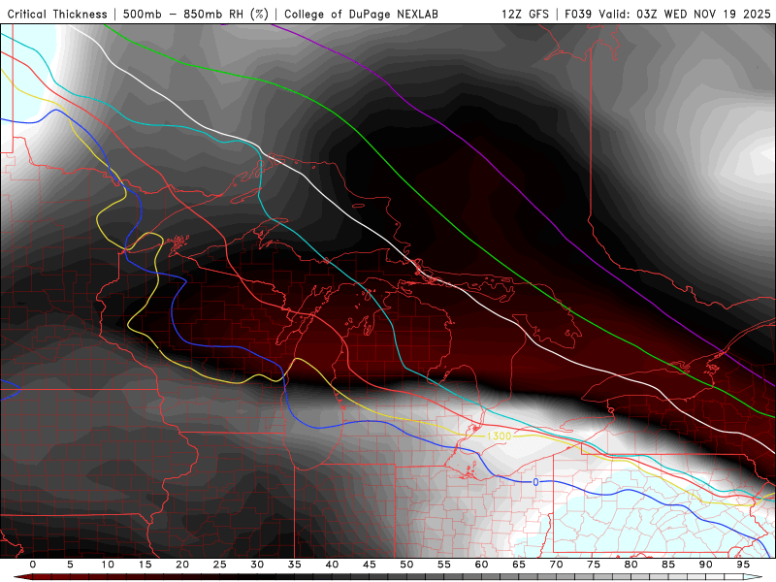776x582 pixels.
Task: Click the "15" value on the color scale
Action: tap(145, 565)
